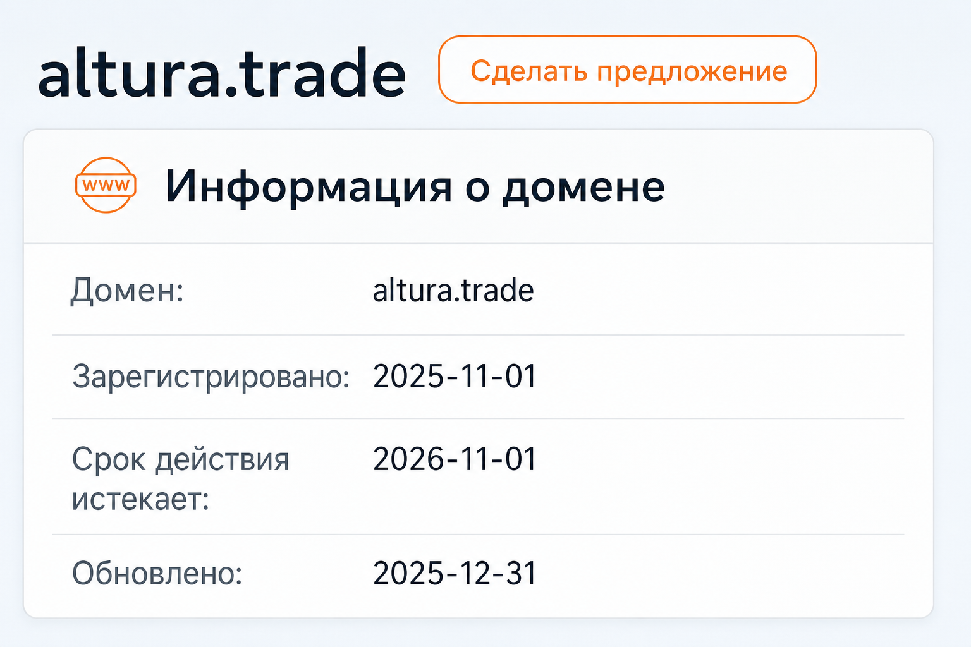
Task: Click the word Сделать in the orange button
Action: tap(529, 71)
